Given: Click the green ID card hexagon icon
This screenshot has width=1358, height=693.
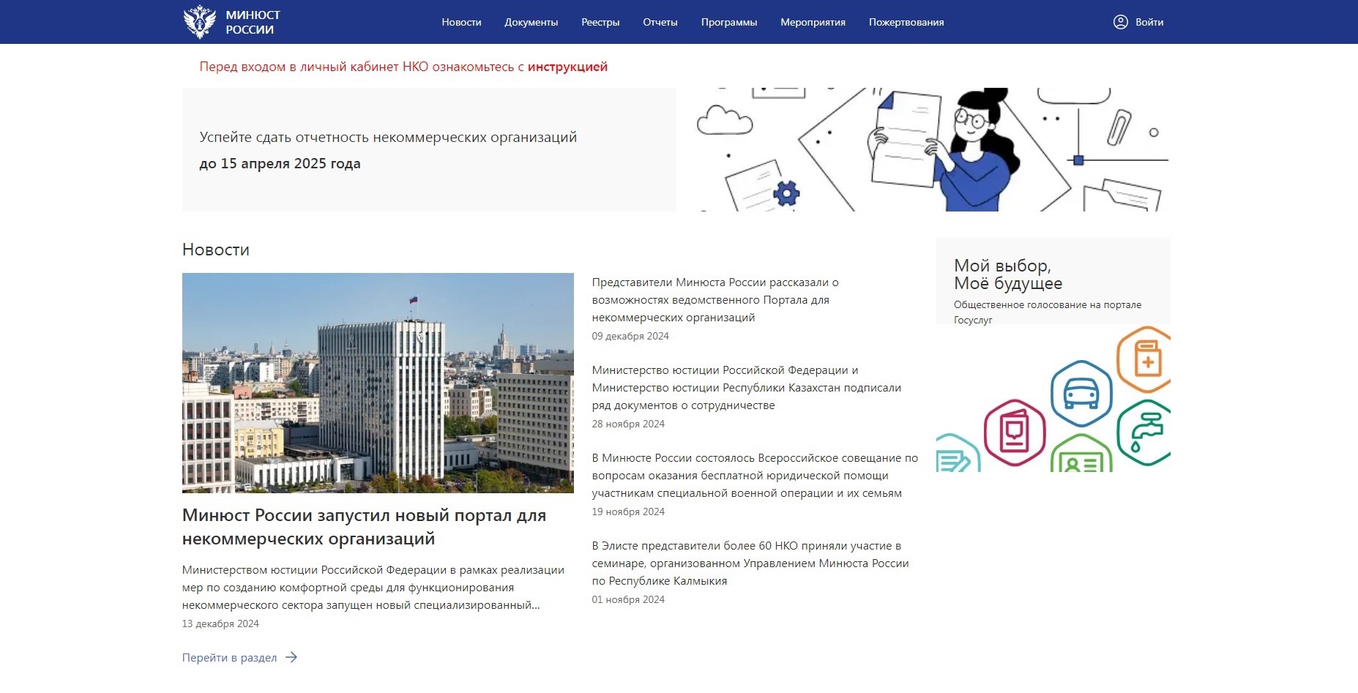Looking at the screenshot, I should click(x=1081, y=457).
